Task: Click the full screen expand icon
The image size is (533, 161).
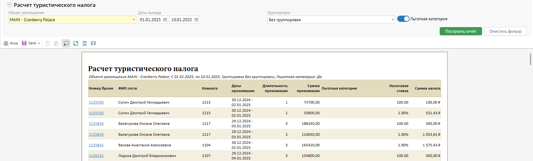Action: [76, 43]
